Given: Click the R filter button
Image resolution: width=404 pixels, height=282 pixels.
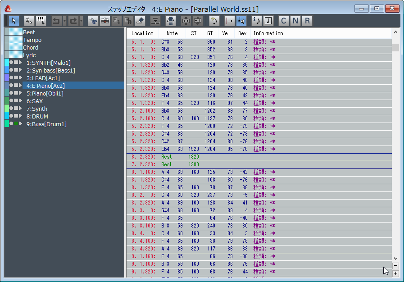Looking at the screenshot, I should tap(307, 21).
